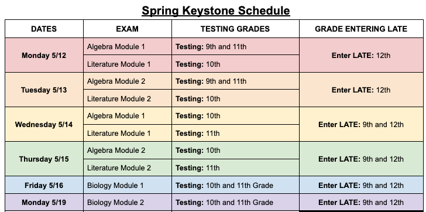Select the EXAM column header
The height and width of the screenshot is (212, 426).
click(x=128, y=29)
